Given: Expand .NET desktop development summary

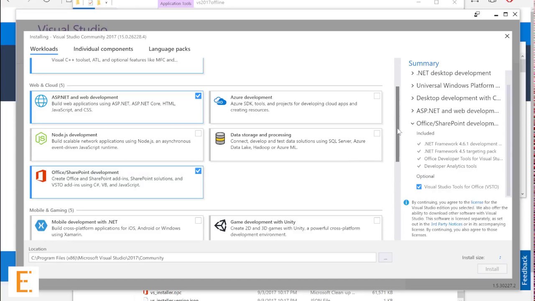Looking at the screenshot, I should 413,73.
